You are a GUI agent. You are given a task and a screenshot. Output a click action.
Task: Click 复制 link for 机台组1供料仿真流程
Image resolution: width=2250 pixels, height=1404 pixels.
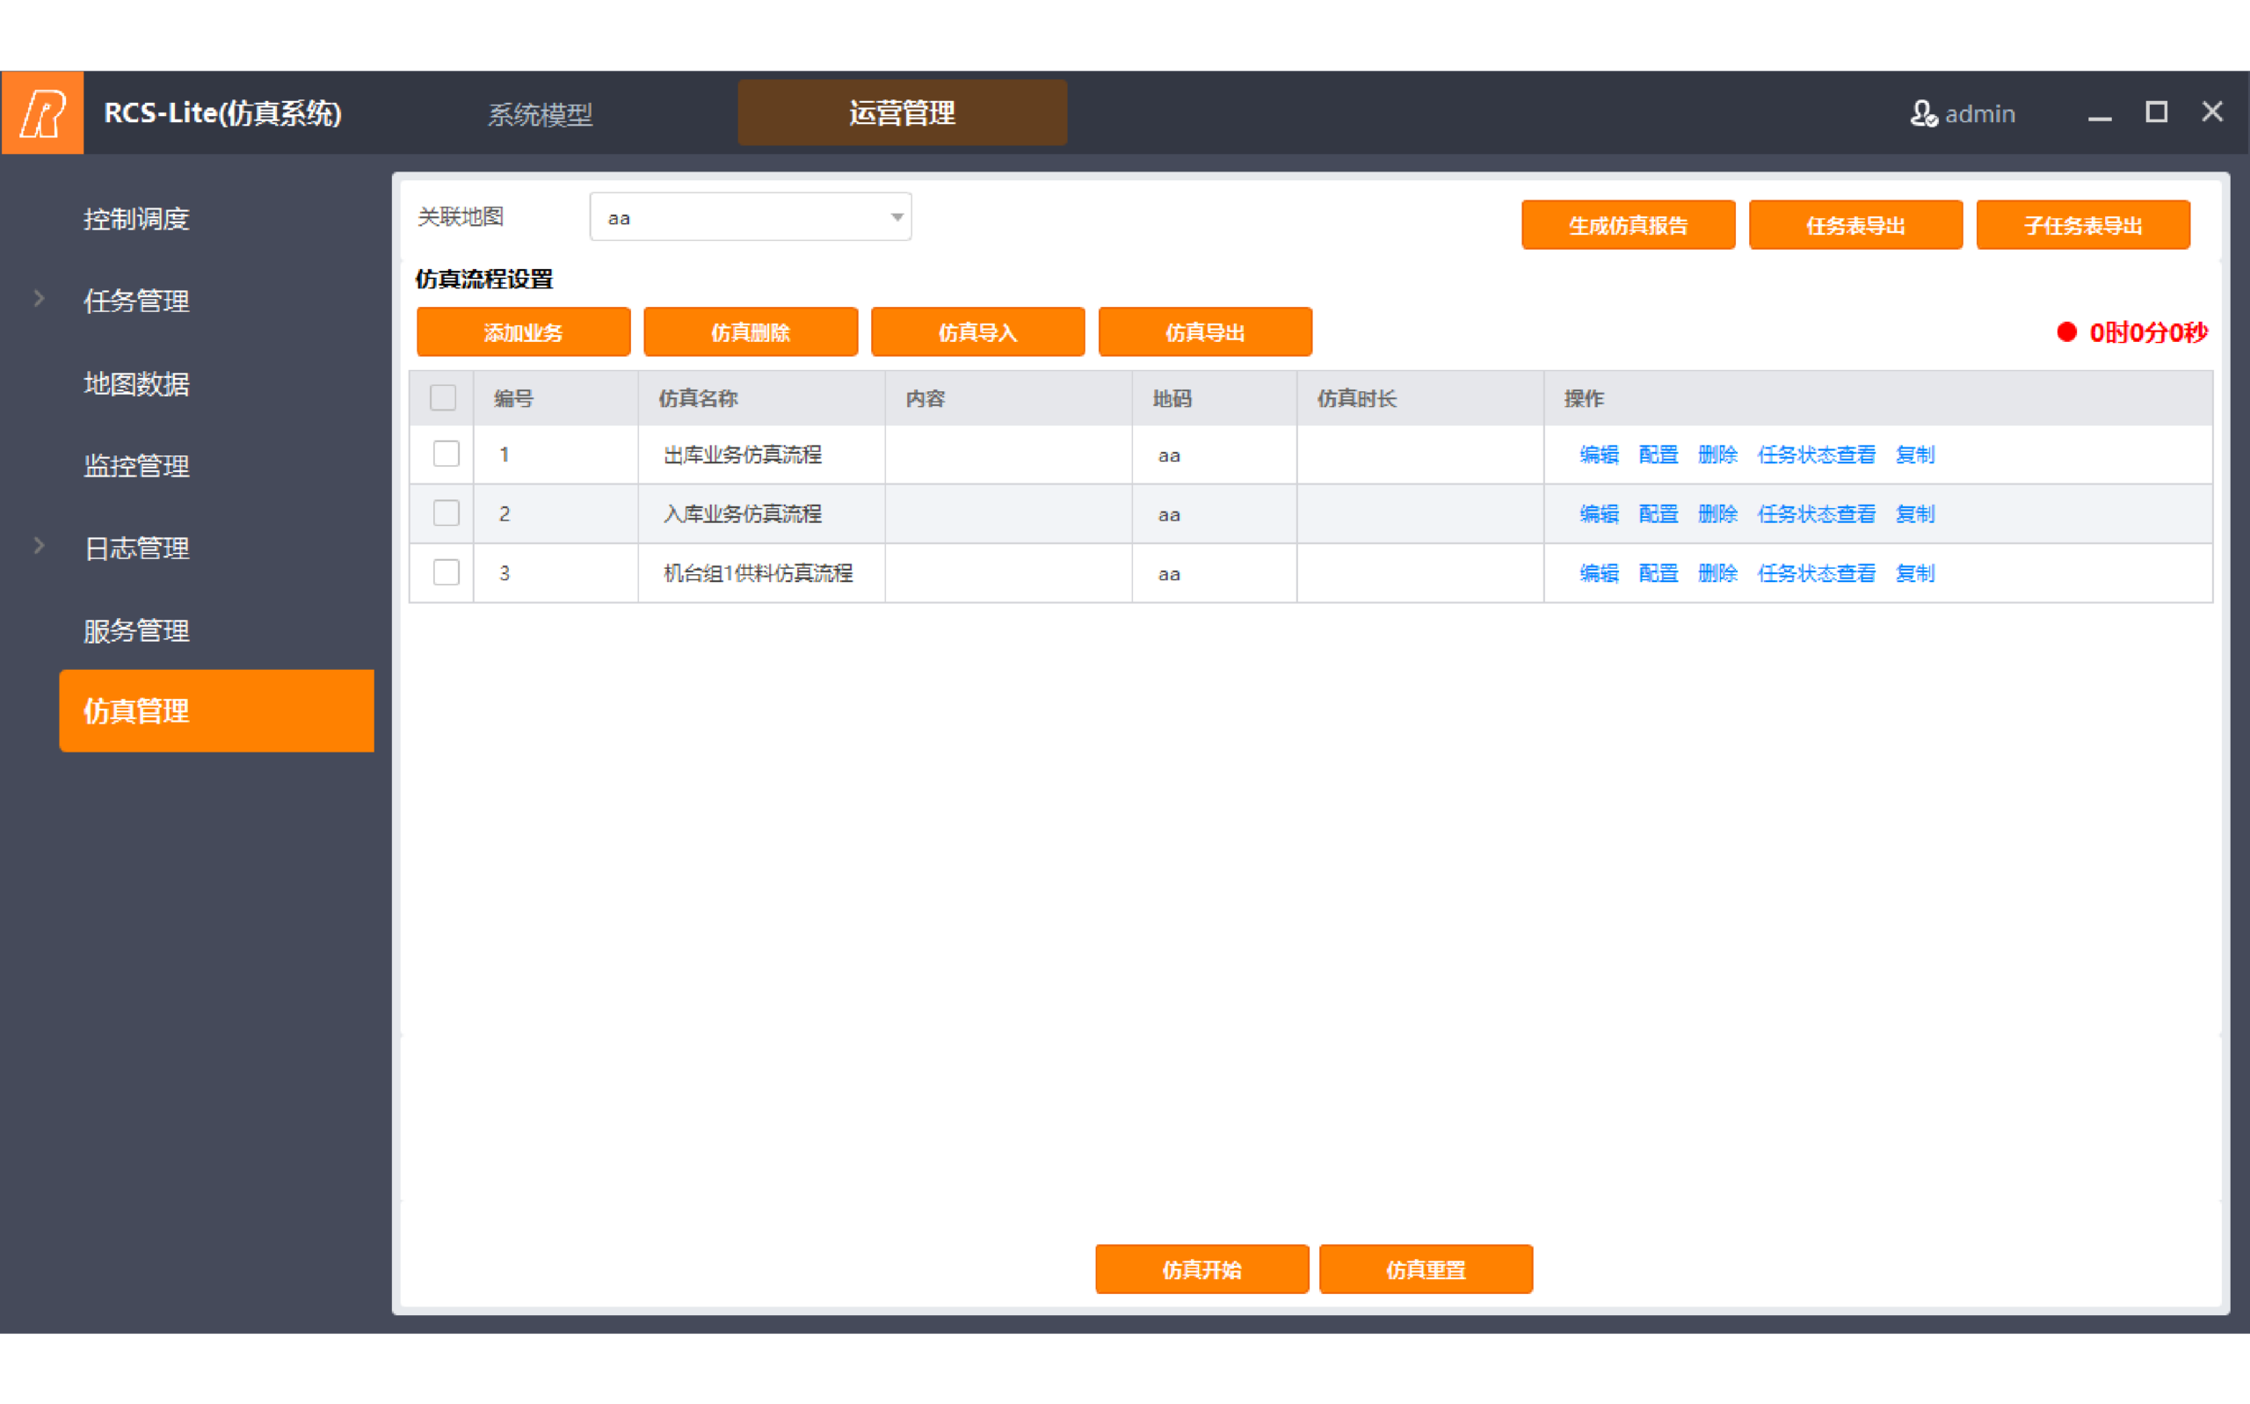pyautogui.click(x=1915, y=573)
